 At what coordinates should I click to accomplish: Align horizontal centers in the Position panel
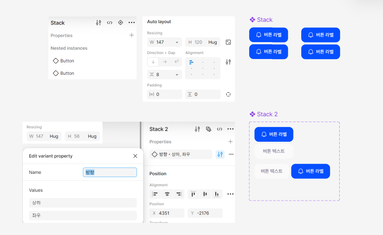167,194
